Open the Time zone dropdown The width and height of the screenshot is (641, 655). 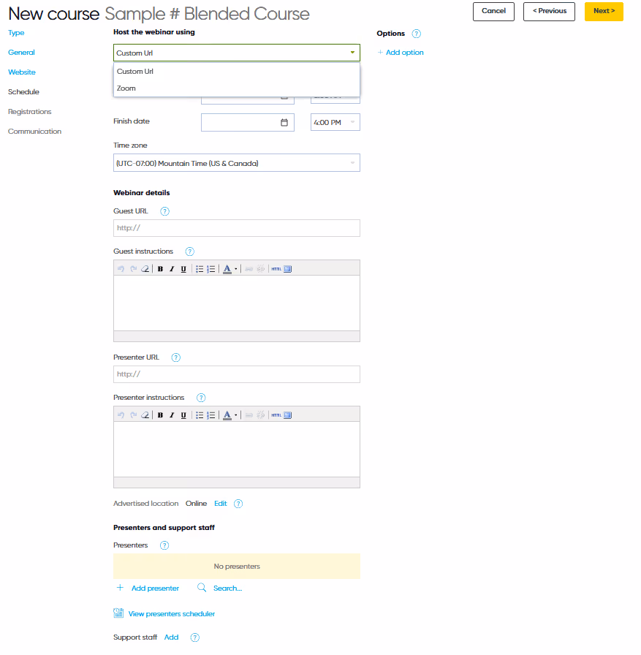pos(236,162)
